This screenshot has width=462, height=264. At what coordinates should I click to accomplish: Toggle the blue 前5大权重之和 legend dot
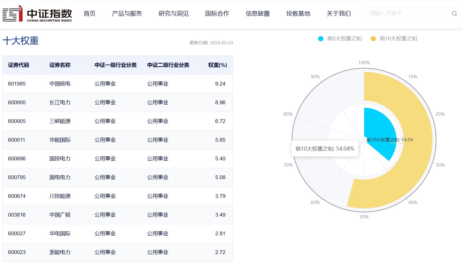coord(321,39)
